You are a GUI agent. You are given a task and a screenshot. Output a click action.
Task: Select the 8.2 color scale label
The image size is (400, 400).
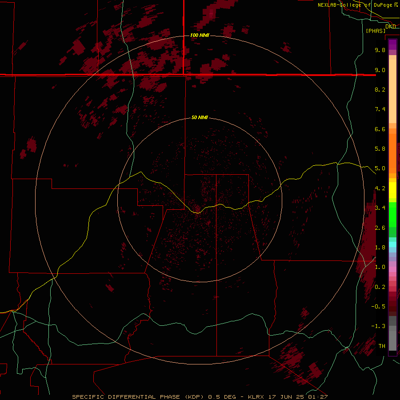tap(380, 89)
